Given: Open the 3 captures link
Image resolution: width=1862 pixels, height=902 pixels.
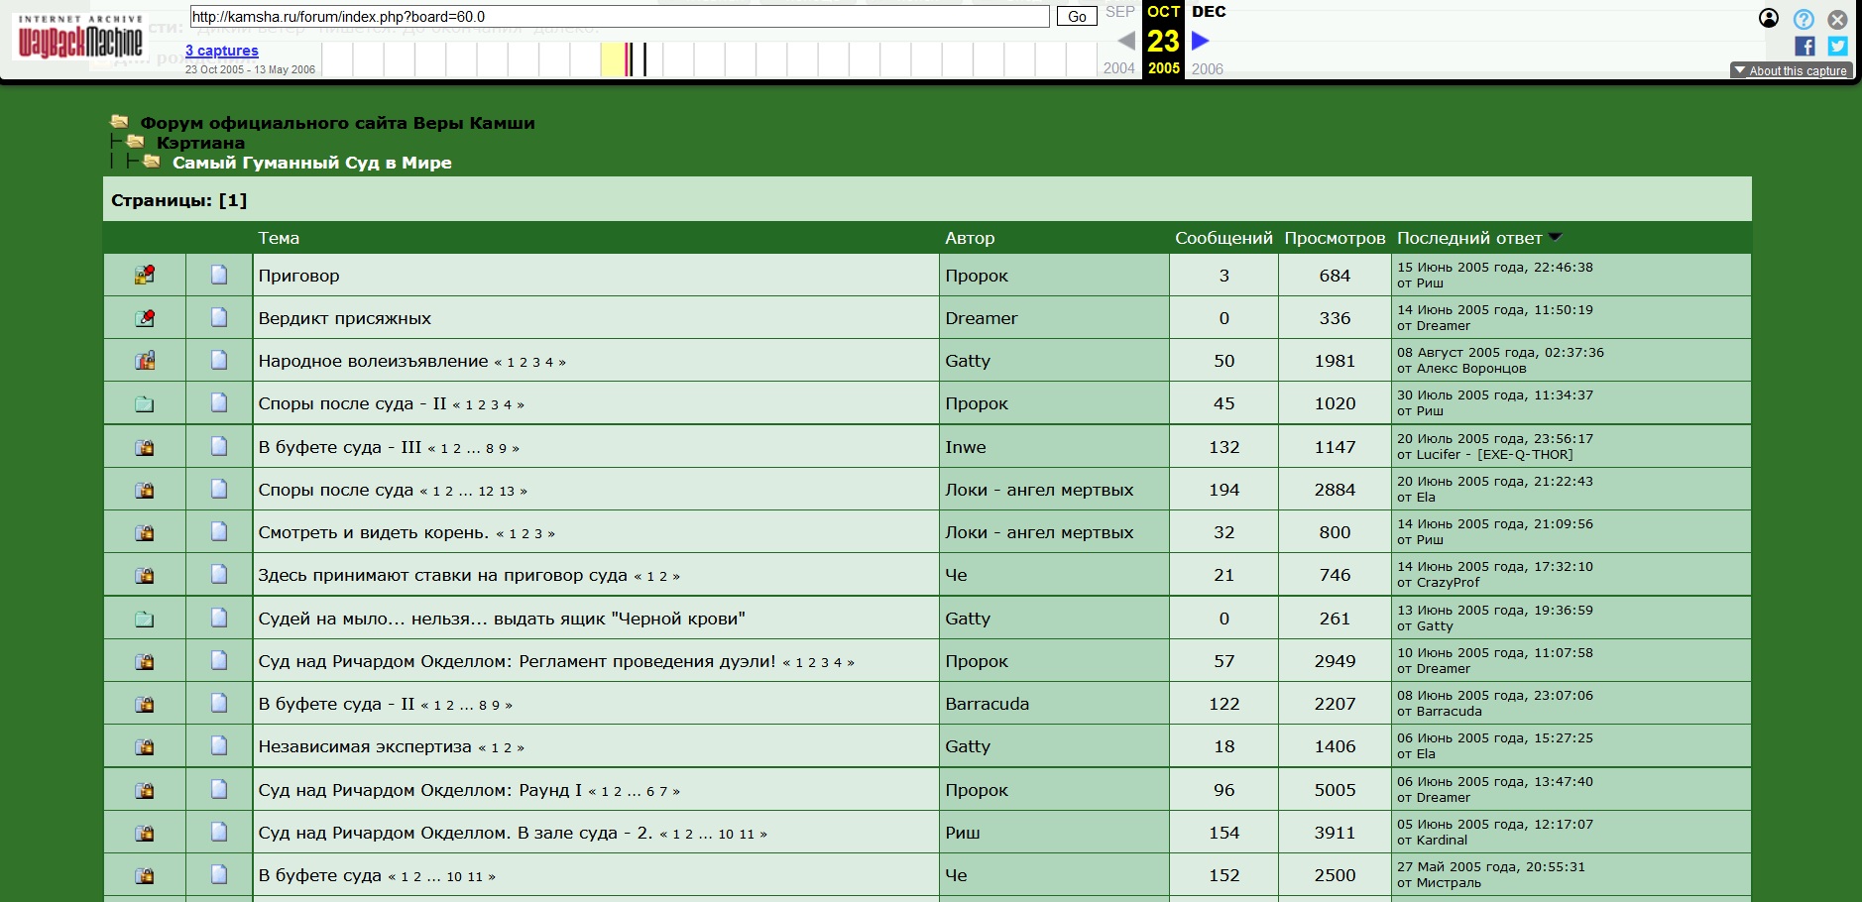Looking at the screenshot, I should tap(221, 51).
